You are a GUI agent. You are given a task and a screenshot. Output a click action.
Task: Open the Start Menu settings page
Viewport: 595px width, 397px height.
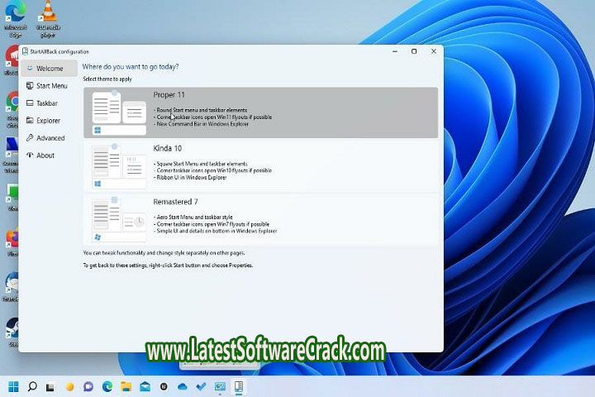(51, 86)
